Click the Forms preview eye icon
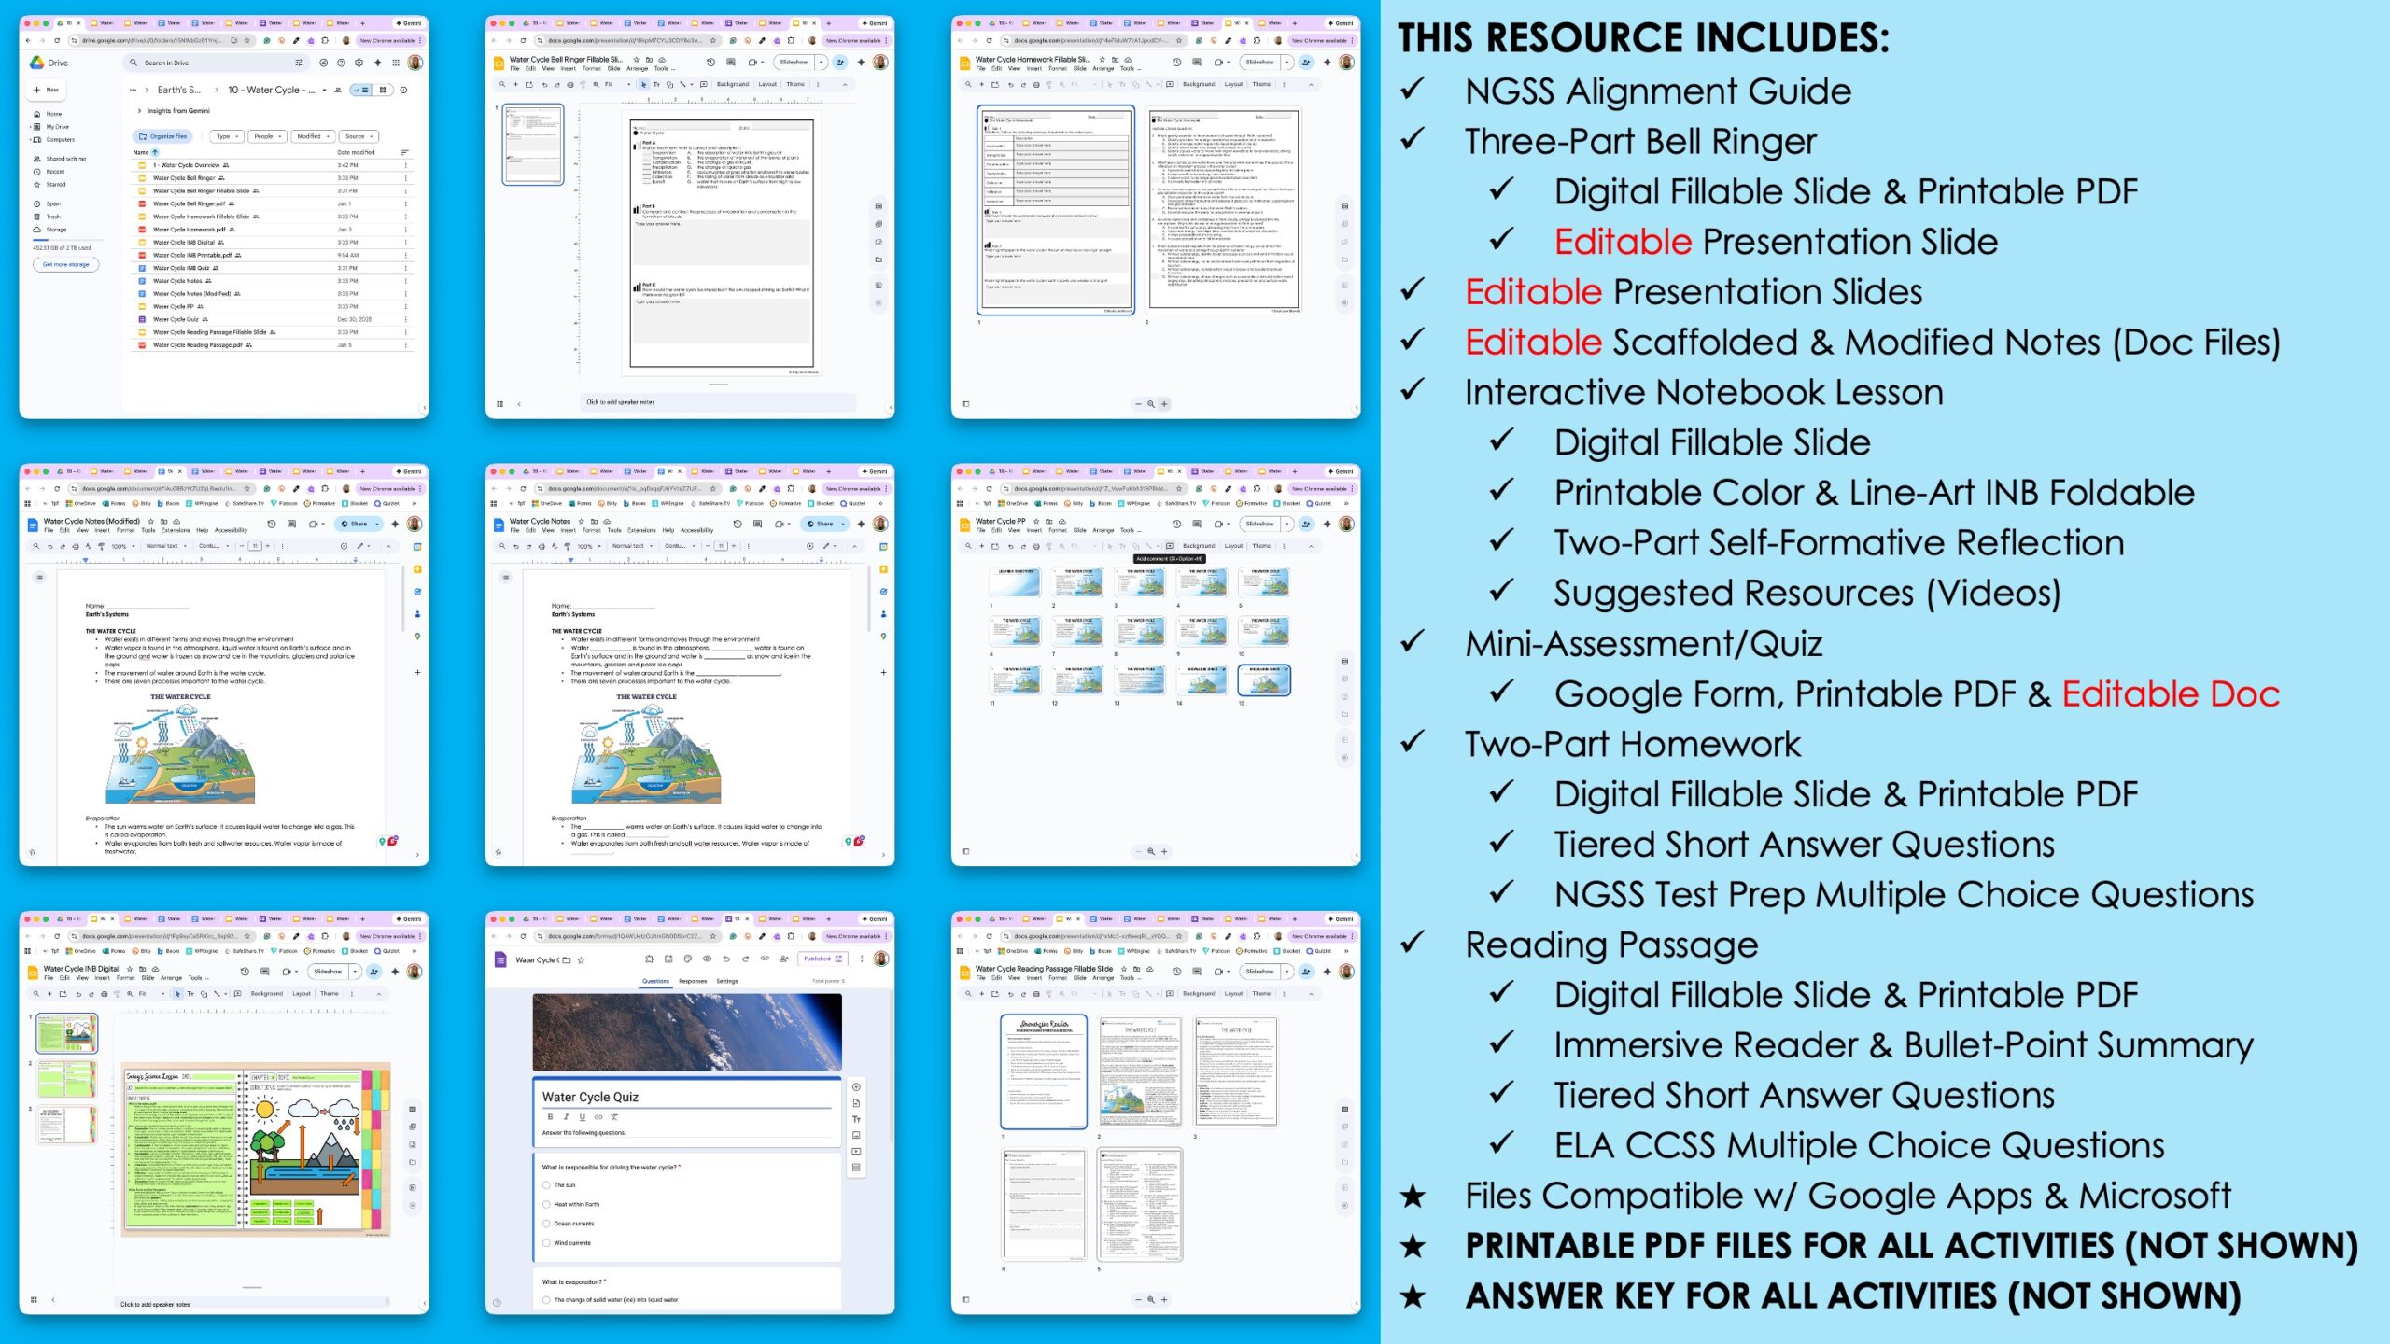This screenshot has height=1344, width=2390. 707,959
